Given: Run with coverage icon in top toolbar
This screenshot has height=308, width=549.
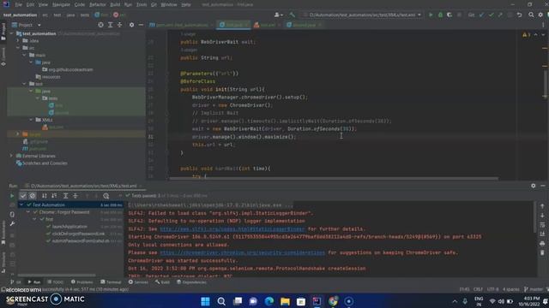Looking at the screenshot, I should [x=449, y=15].
